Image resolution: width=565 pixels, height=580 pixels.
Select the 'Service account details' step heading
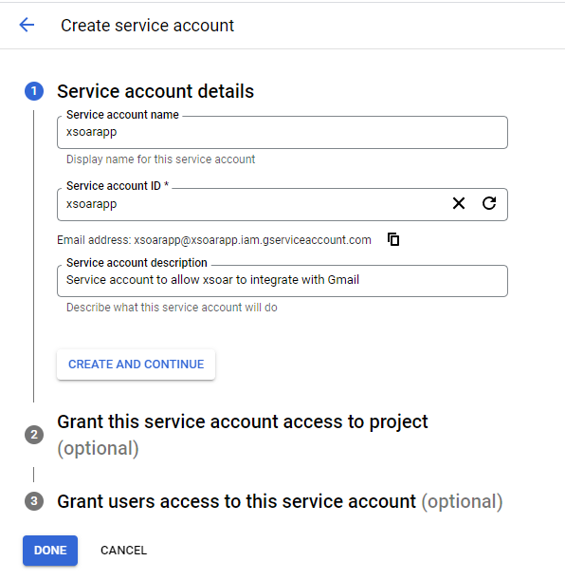point(155,91)
